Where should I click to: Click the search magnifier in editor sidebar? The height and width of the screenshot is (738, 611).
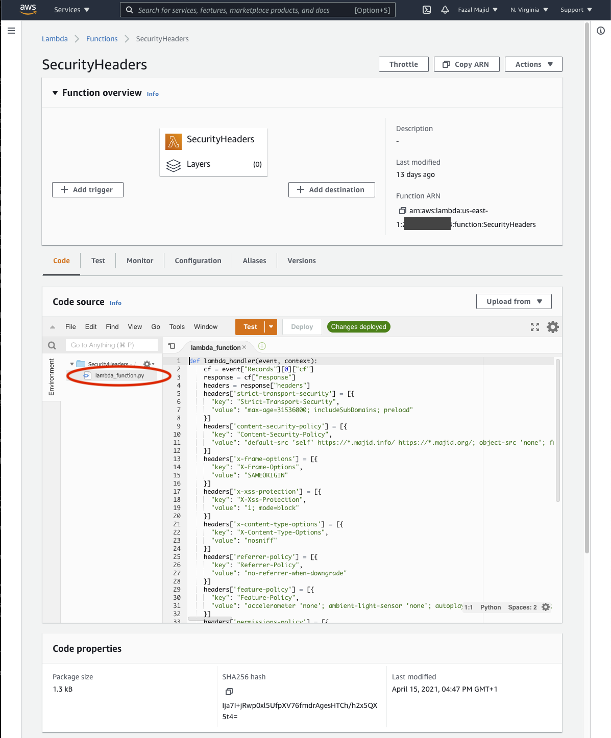coord(52,345)
